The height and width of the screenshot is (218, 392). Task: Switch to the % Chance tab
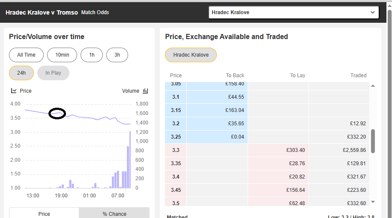point(114,214)
